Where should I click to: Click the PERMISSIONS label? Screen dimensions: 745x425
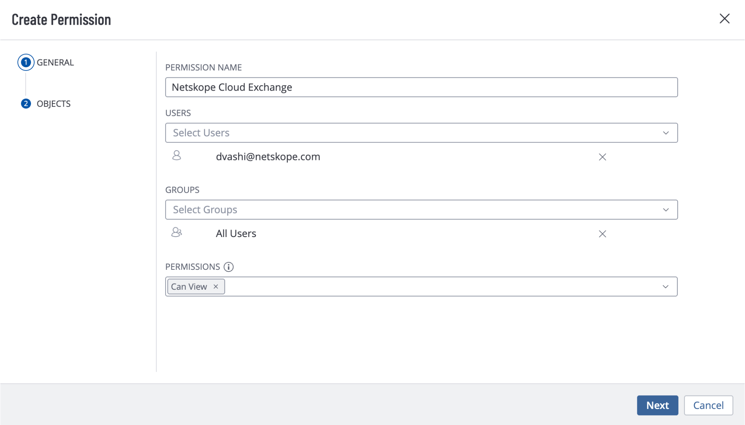click(x=192, y=267)
